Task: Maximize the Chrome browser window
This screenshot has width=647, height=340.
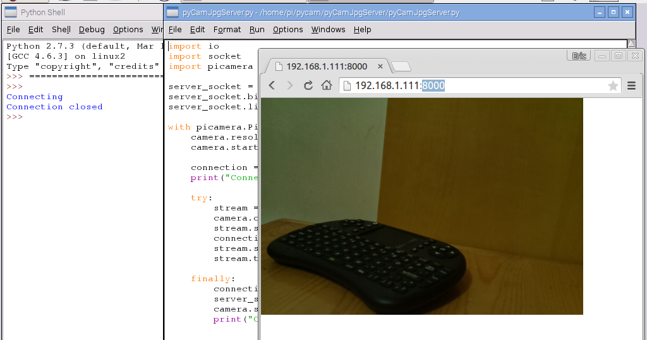Action: tap(619, 56)
